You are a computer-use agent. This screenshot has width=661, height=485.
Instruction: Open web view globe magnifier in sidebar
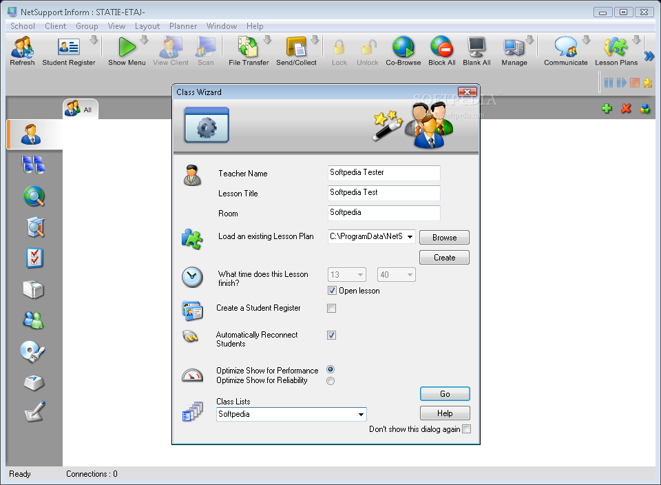click(x=34, y=196)
